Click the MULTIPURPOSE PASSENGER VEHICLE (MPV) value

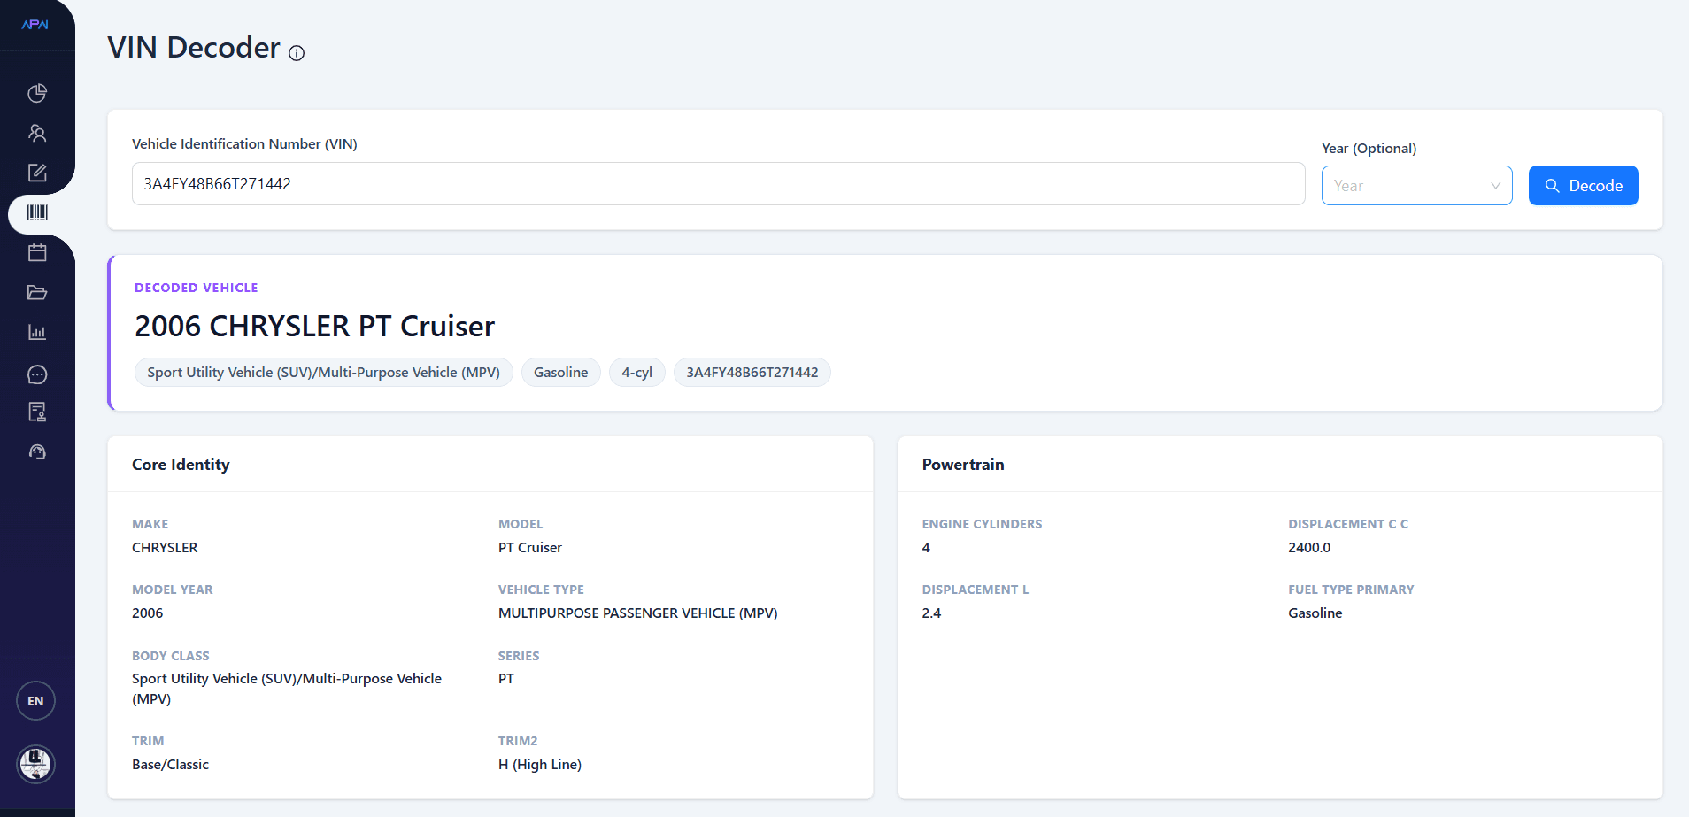638,613
